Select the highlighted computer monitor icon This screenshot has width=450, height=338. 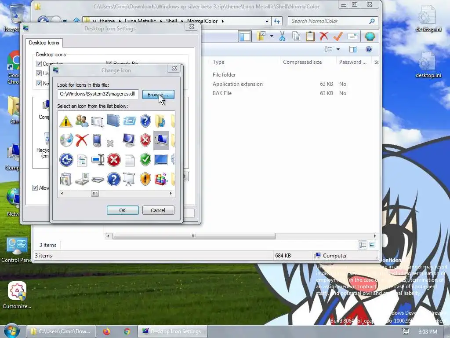(161, 140)
